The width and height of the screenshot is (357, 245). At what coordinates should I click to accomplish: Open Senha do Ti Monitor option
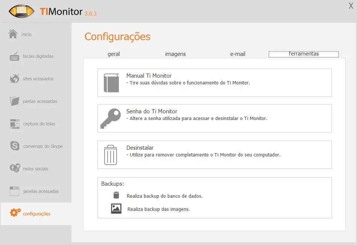pos(152,111)
